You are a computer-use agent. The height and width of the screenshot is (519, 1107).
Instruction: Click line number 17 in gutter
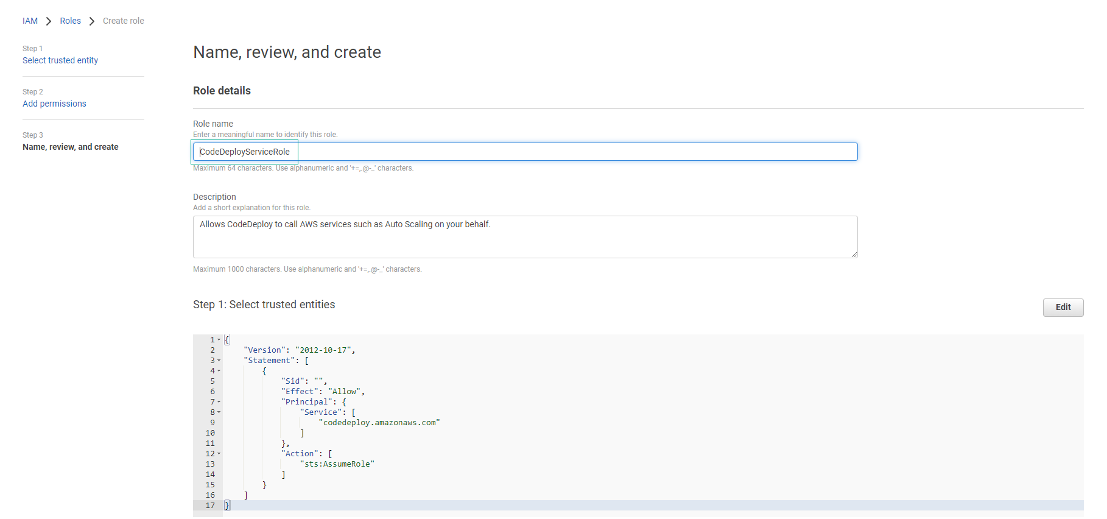(x=210, y=506)
